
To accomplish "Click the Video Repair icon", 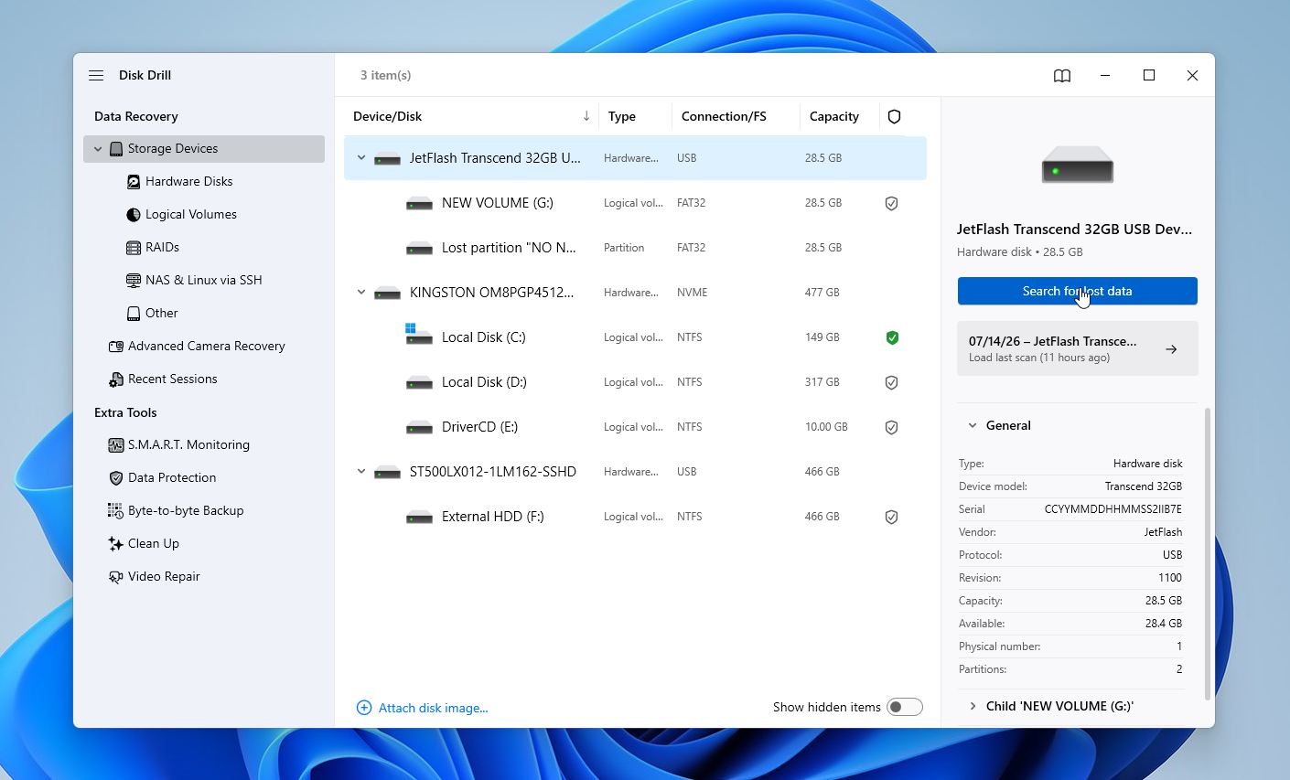I will click(x=116, y=576).
